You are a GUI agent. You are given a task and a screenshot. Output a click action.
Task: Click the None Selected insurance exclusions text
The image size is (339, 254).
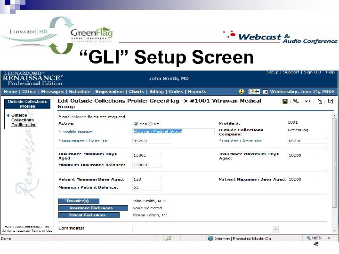(x=147, y=208)
